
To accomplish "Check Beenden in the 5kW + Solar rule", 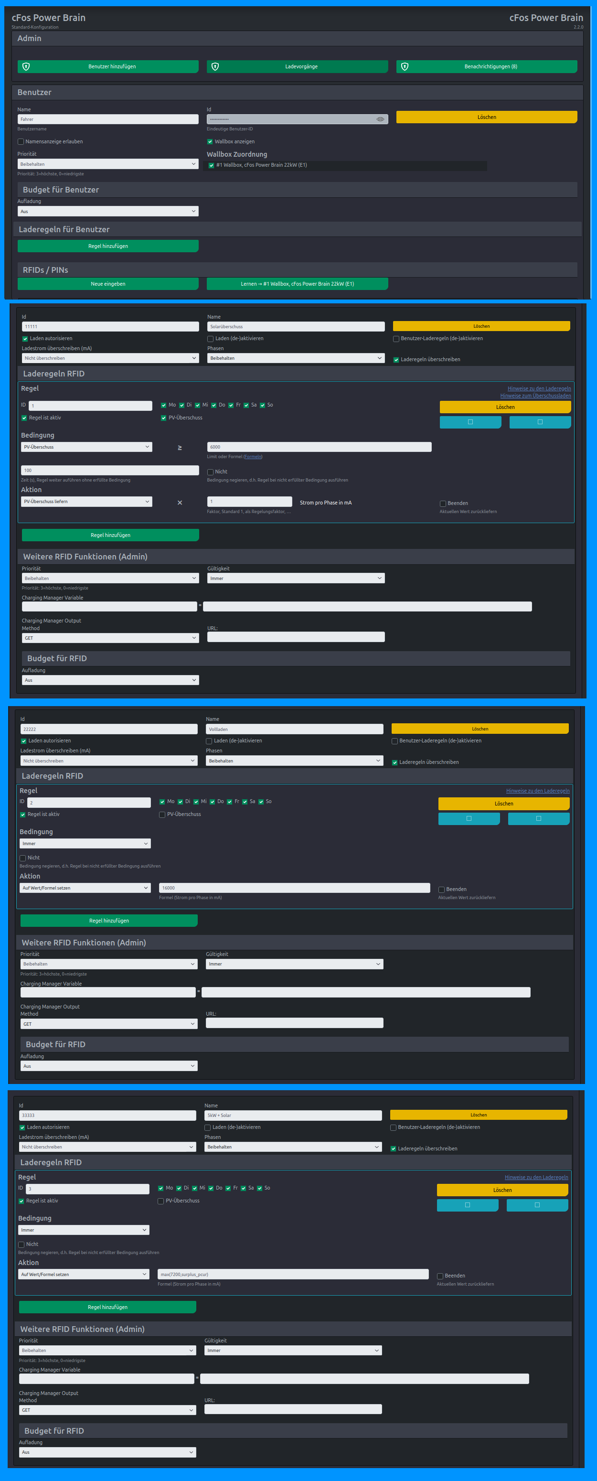I will (440, 1277).
